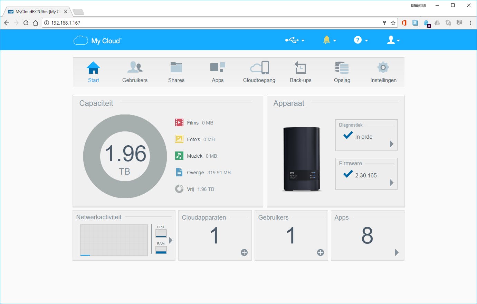Switch to the Back-ups tab label
The height and width of the screenshot is (304, 477).
pos(300,80)
